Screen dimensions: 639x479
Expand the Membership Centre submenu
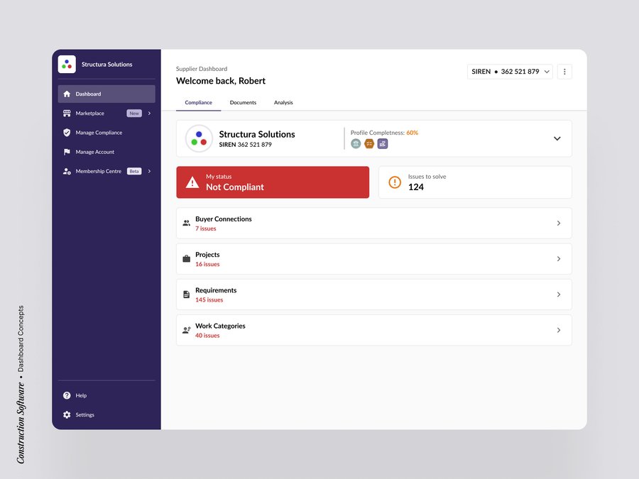pyautogui.click(x=149, y=171)
